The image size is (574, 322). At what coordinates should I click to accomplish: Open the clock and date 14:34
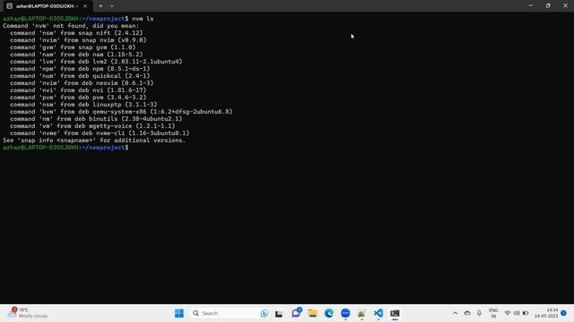click(546, 313)
